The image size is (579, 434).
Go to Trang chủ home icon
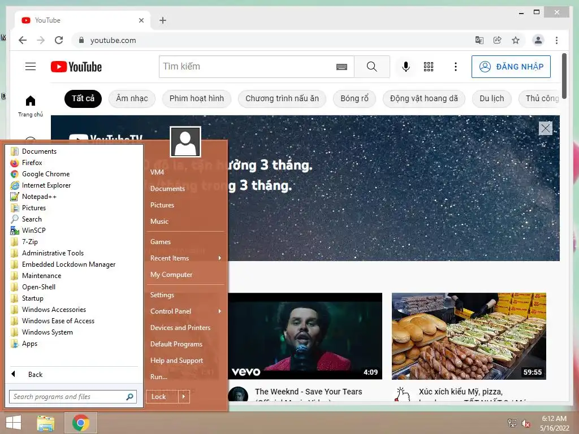coord(31,106)
